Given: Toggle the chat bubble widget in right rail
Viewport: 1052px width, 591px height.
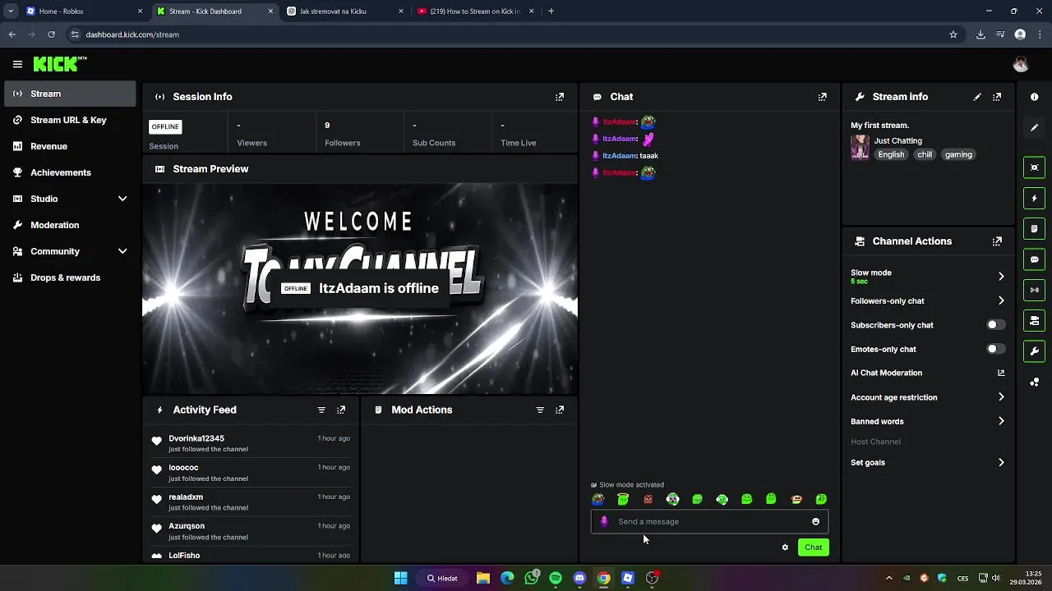Looking at the screenshot, I should [1034, 259].
